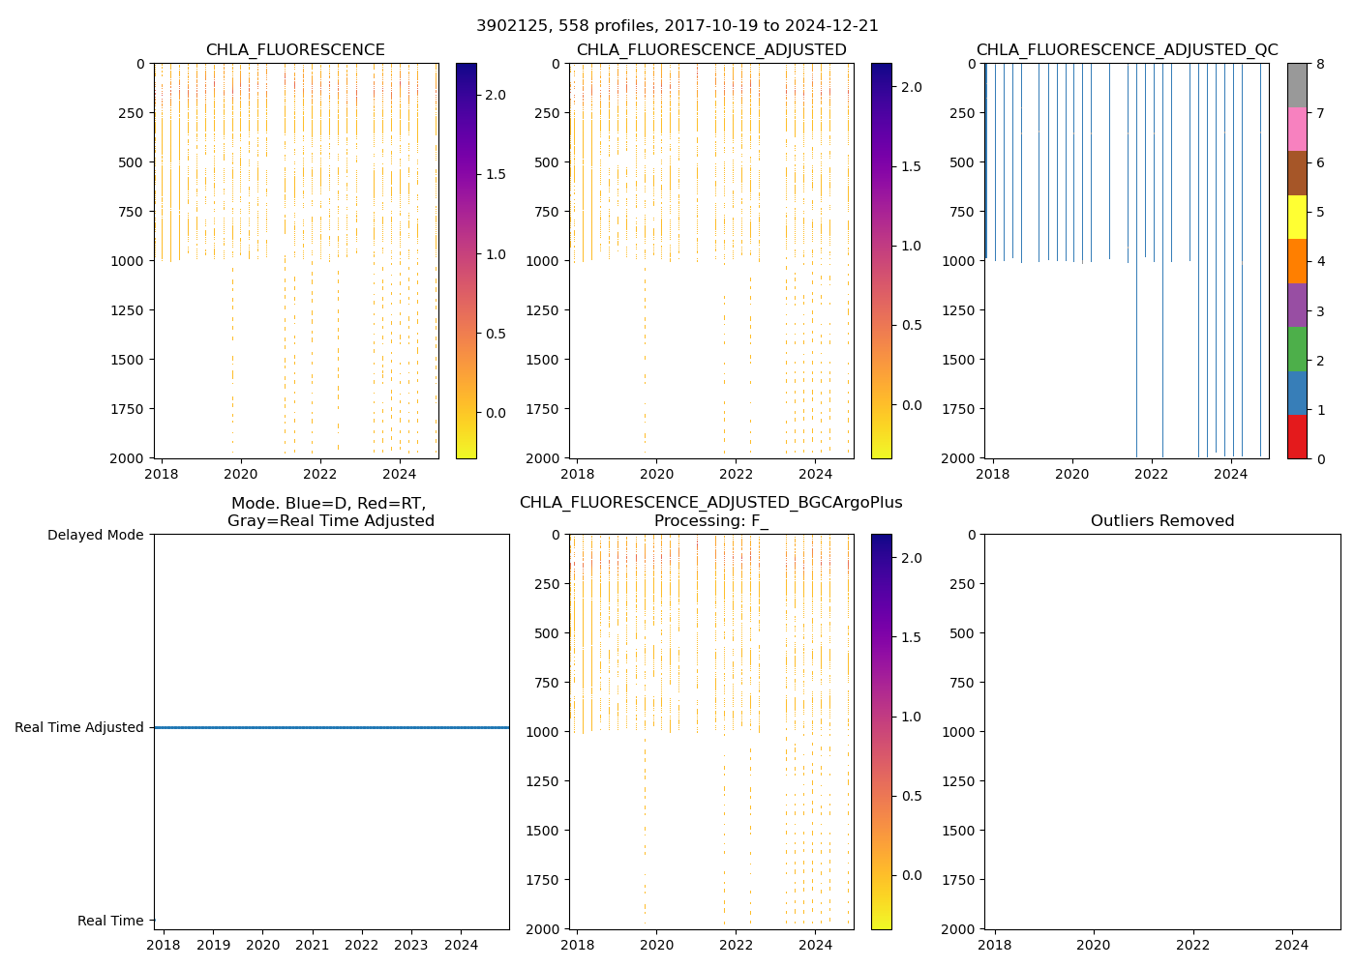
Task: Click the blue horizontal line in Mode plot
Action: coord(331,727)
